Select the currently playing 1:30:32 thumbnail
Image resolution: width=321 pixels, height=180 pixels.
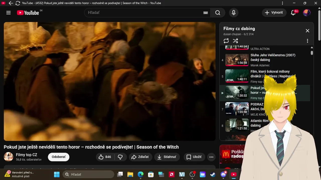(237, 92)
